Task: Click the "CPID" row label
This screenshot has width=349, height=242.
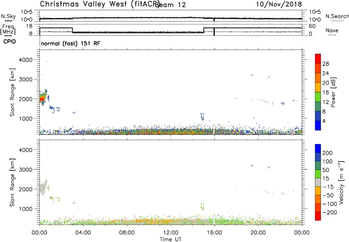Action: 9,41
